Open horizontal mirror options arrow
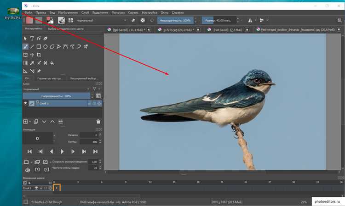Image resolution: width=345 pixels, height=206 pixels. [x=255, y=20]
